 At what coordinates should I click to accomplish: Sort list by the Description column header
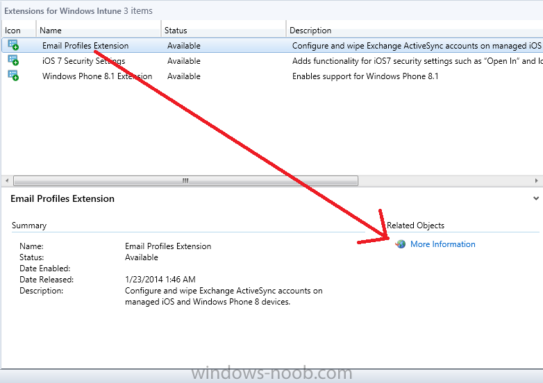coord(415,31)
